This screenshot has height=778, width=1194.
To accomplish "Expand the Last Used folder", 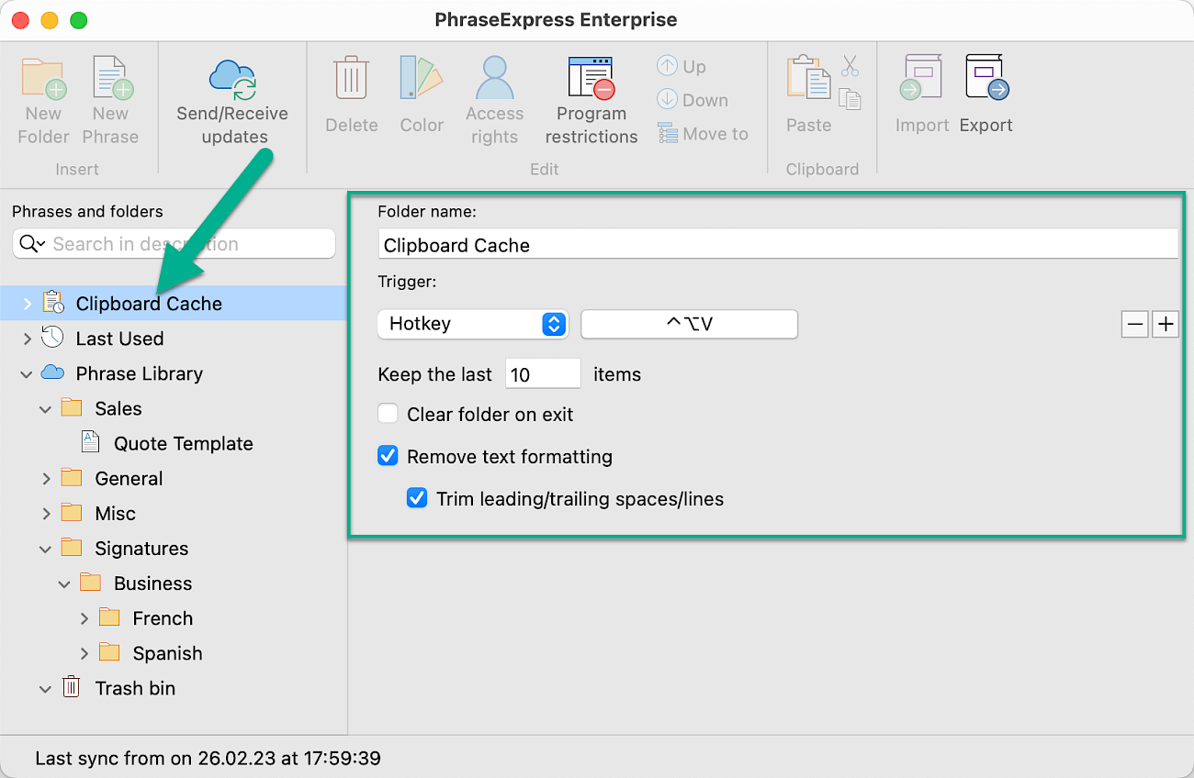I will coord(27,339).
